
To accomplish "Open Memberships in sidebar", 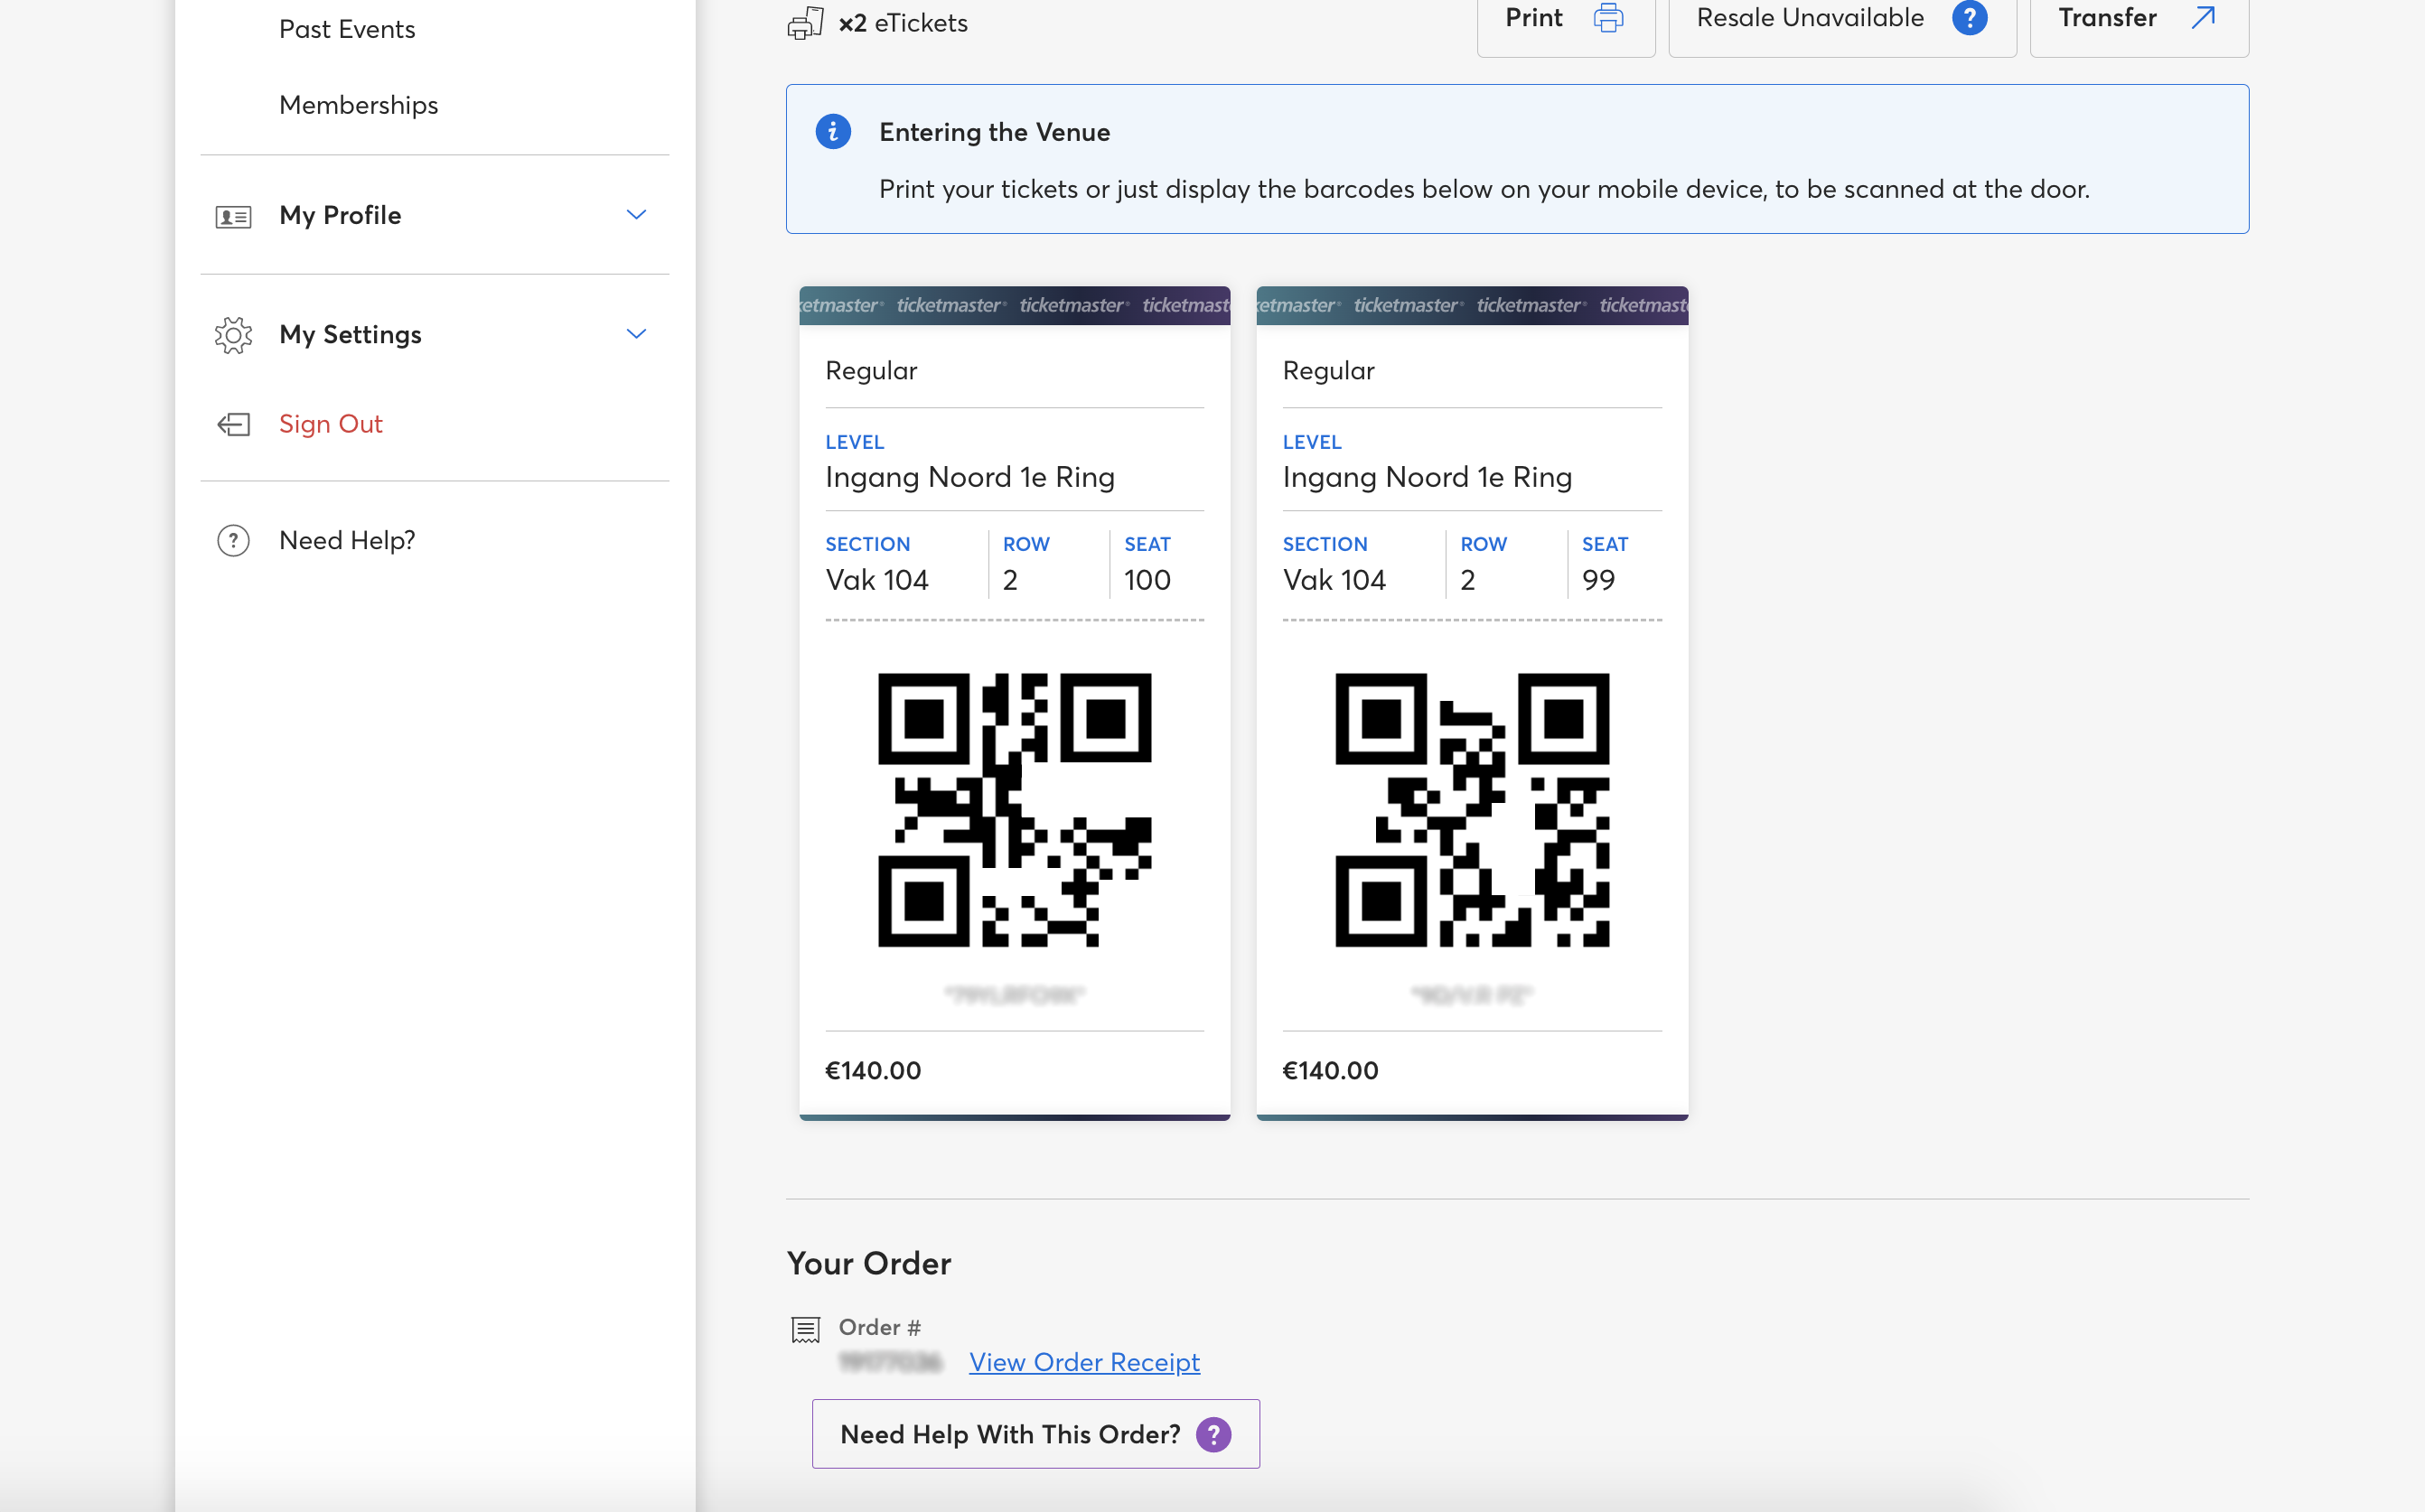I will tap(358, 105).
